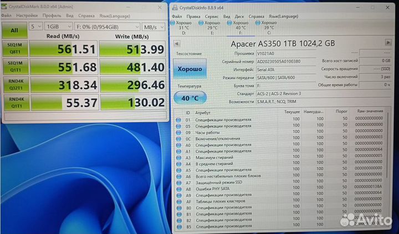Click RND4K Q1T1 write value 130.02
399x234 pixels.
[133, 103]
